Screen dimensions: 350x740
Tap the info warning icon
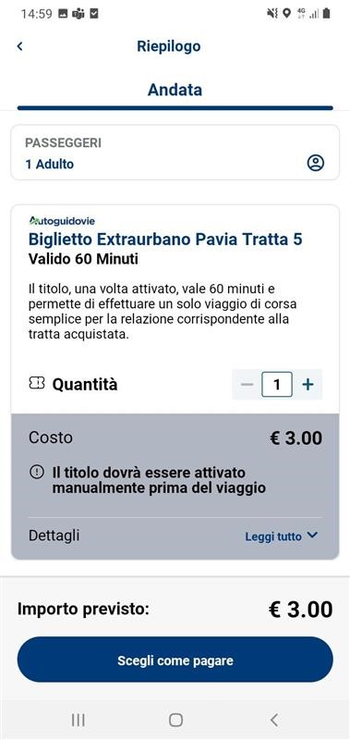[37, 473]
